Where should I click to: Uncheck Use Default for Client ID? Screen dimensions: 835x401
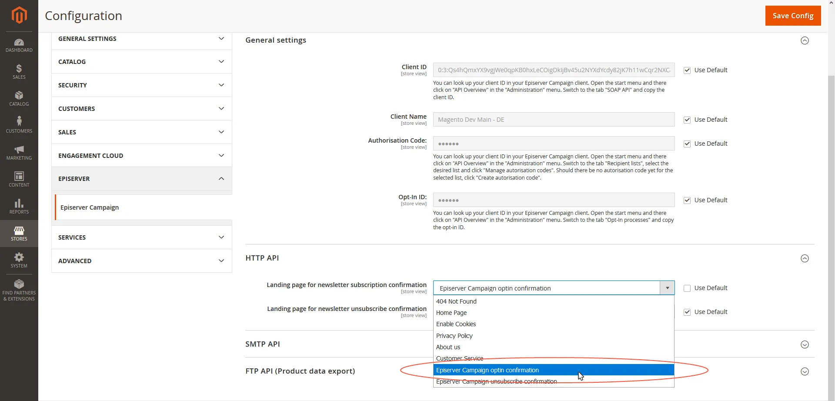click(x=687, y=70)
